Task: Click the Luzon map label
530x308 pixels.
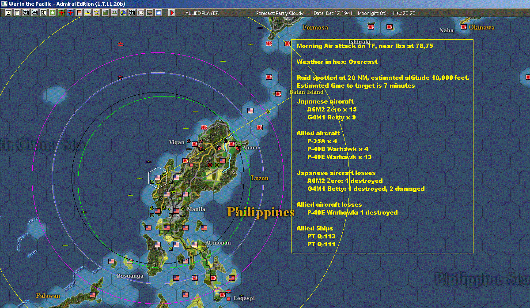Action: tap(259, 178)
